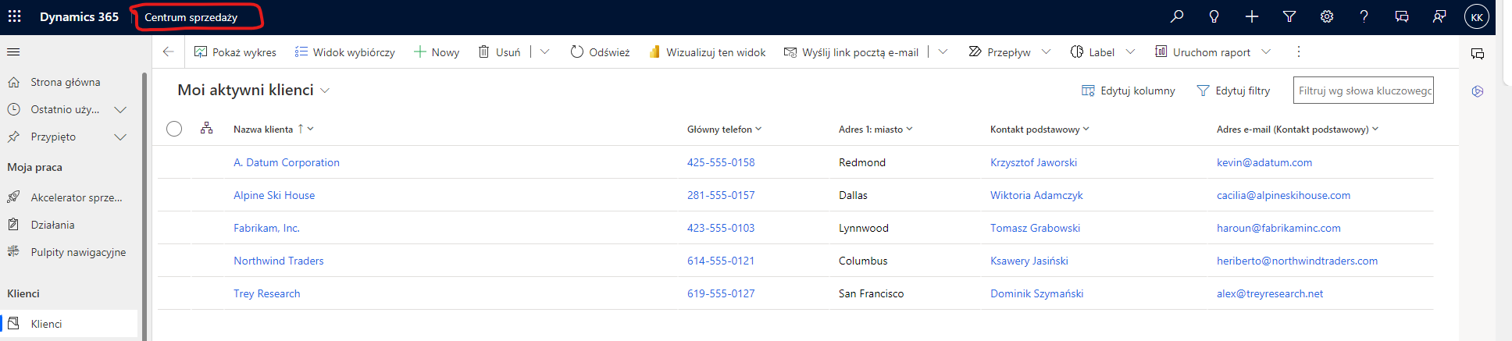Click the Nowy button
Screen dimensions: 1512x341
pyautogui.click(x=437, y=52)
